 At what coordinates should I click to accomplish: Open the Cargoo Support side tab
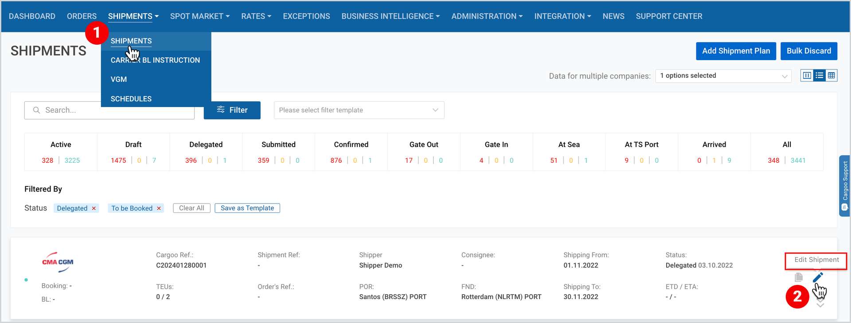click(844, 186)
